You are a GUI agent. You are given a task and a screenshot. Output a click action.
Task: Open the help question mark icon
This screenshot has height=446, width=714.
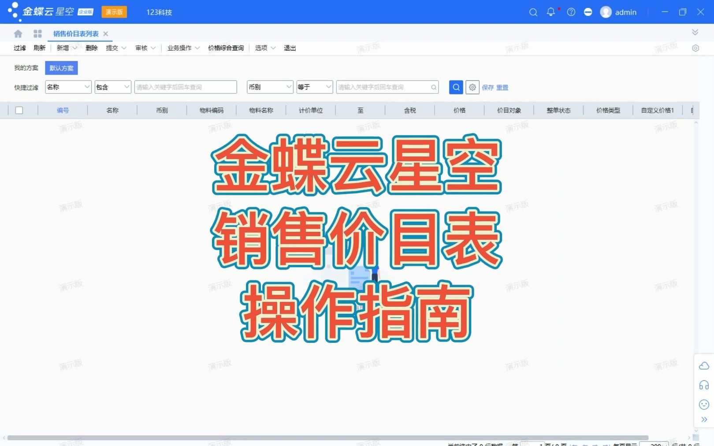click(571, 12)
